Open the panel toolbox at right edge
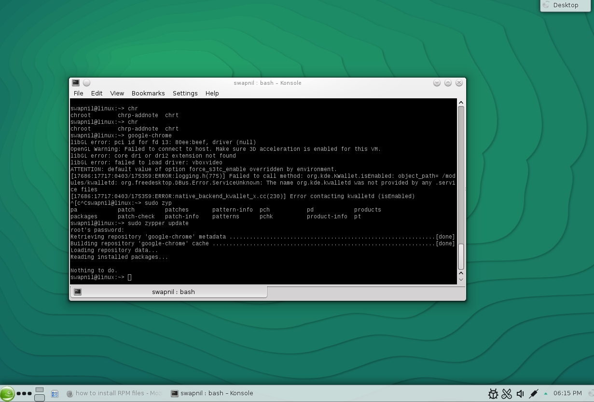Image resolution: width=594 pixels, height=402 pixels. coord(591,393)
